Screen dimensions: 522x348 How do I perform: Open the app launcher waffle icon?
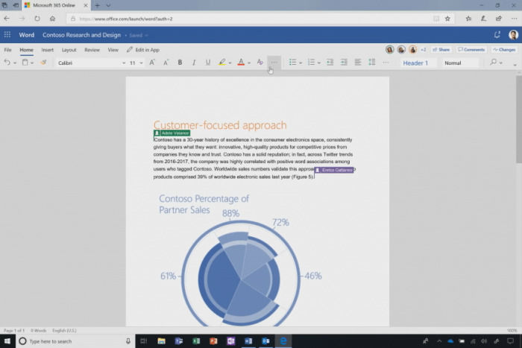[7, 34]
